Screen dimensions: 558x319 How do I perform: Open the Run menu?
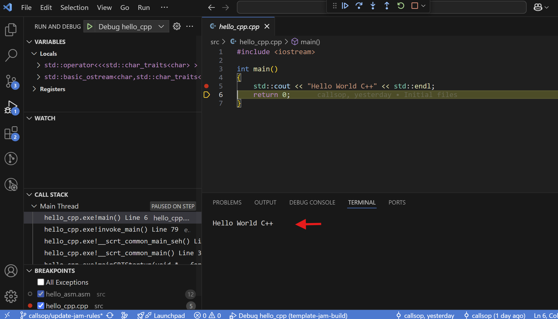pyautogui.click(x=144, y=8)
